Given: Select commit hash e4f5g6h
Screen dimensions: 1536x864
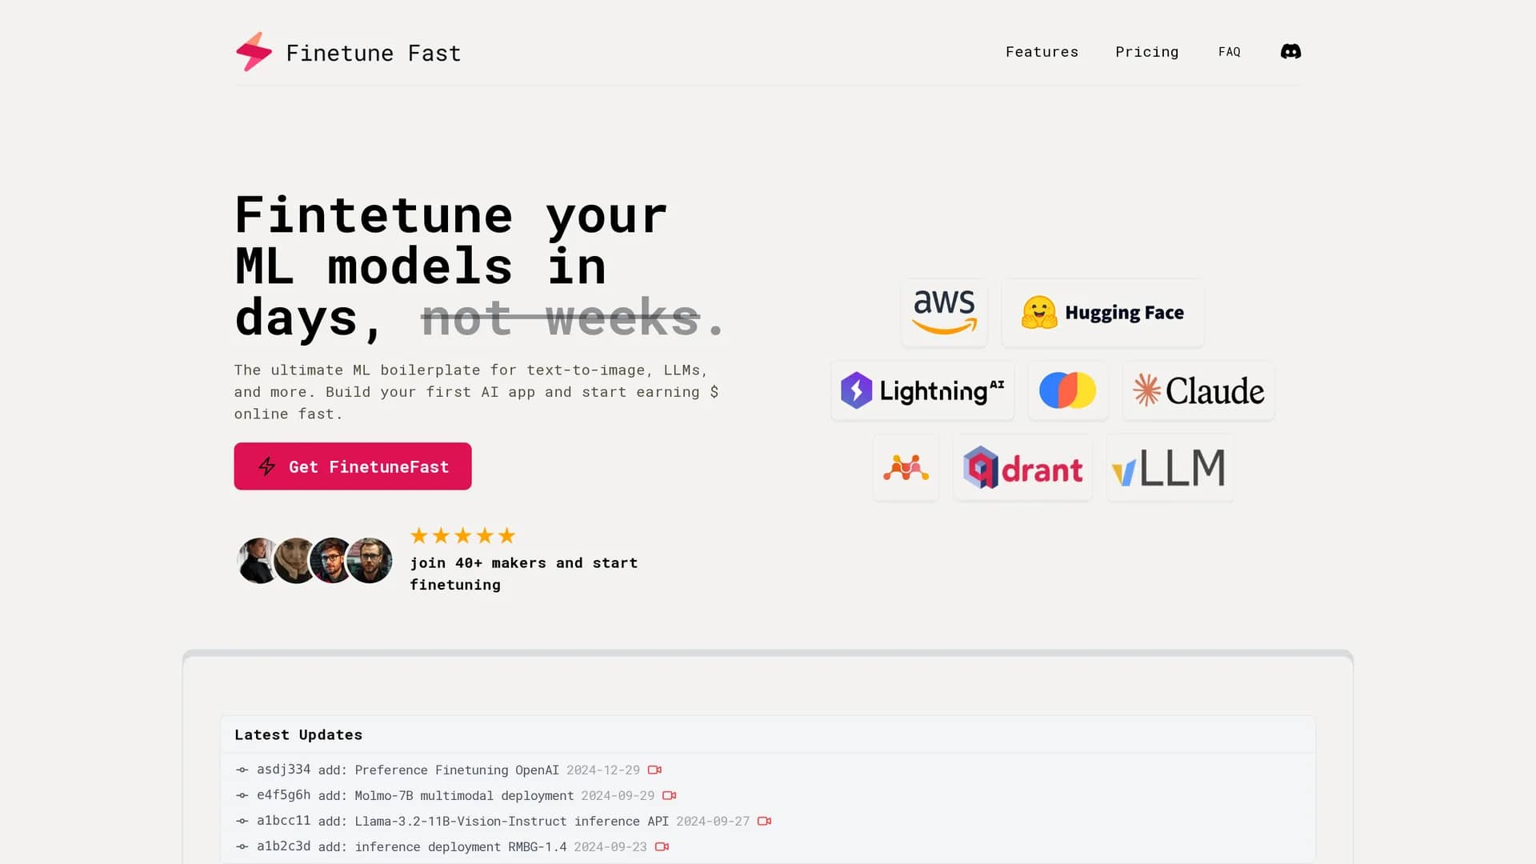Looking at the screenshot, I should [283, 794].
